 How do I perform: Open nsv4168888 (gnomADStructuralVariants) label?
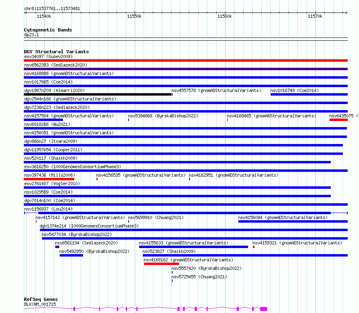coord(69,73)
